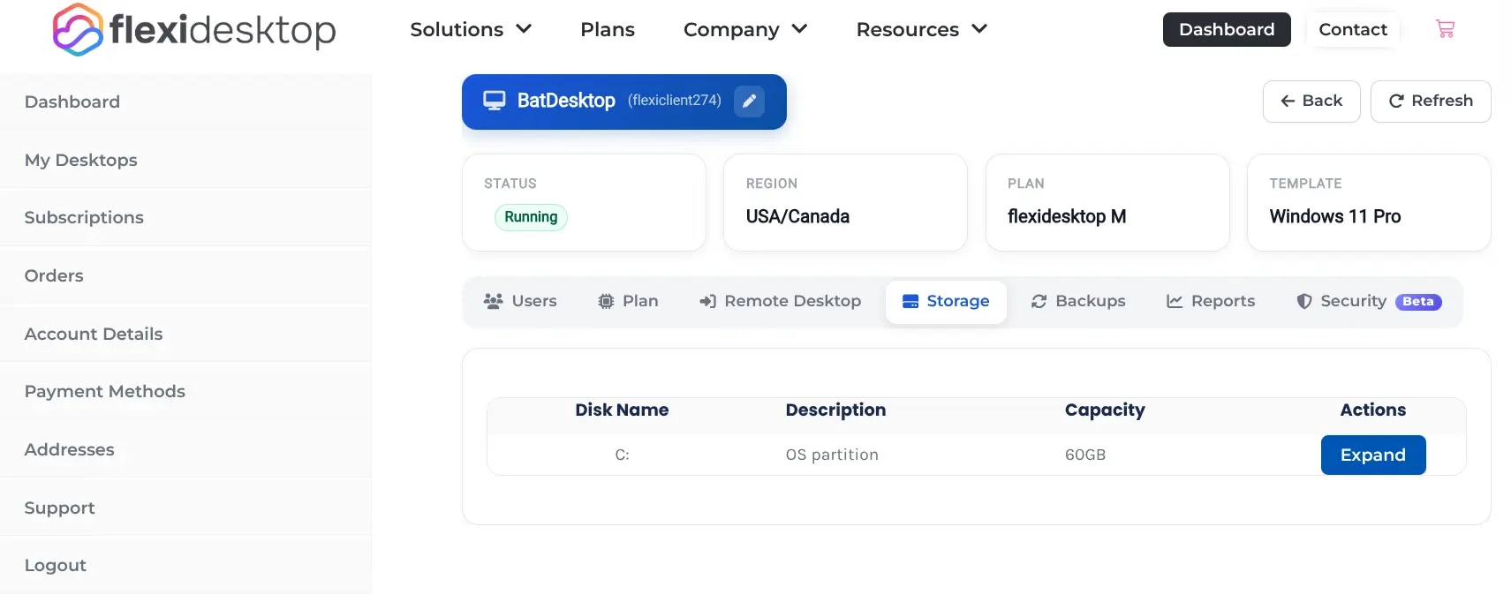Viewport: 1511px width, 602px height.
Task: Open Addresses in the sidebar
Action: (x=185, y=449)
